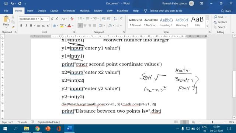Save the document using the floppy icon
The image size is (236, 133).
6,3
